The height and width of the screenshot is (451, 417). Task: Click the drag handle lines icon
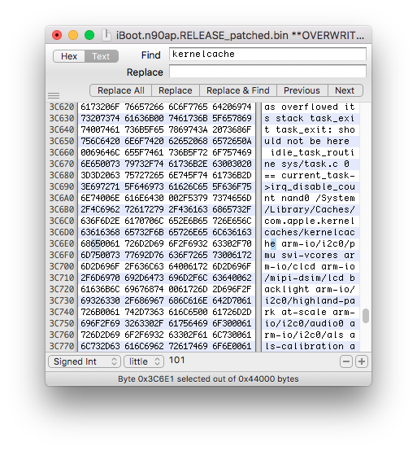(54, 95)
